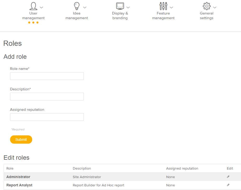Expand the General settings dropdown chevron
Image resolution: width=241 pixels, height=190 pixels.
pyautogui.click(x=215, y=7)
